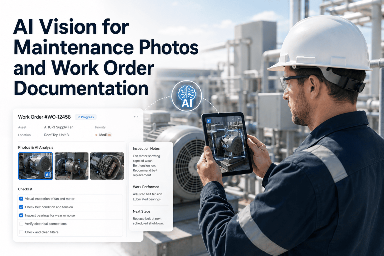
Task: Click Replace belt at next scheduled shutdown
Action: point(148,221)
